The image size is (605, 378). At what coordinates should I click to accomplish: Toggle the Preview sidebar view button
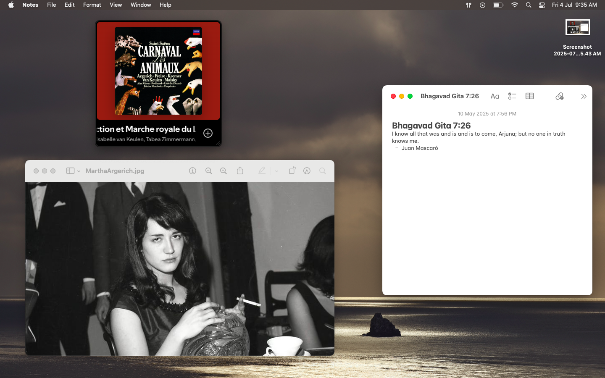click(70, 171)
